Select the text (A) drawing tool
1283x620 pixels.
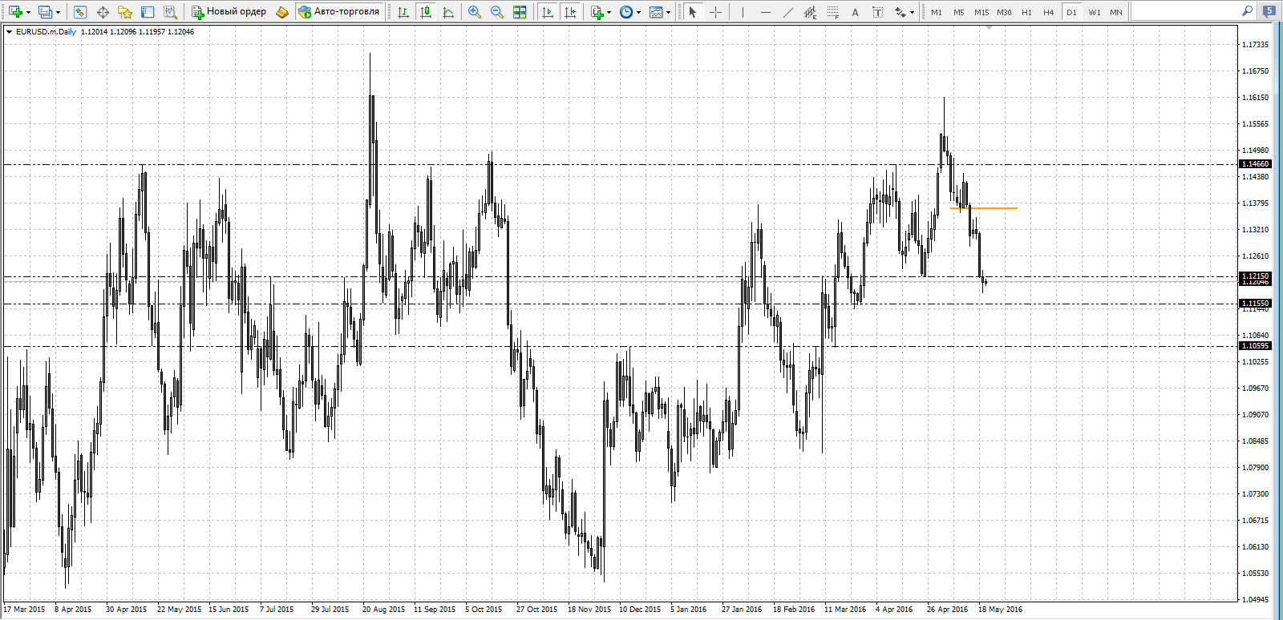[855, 12]
